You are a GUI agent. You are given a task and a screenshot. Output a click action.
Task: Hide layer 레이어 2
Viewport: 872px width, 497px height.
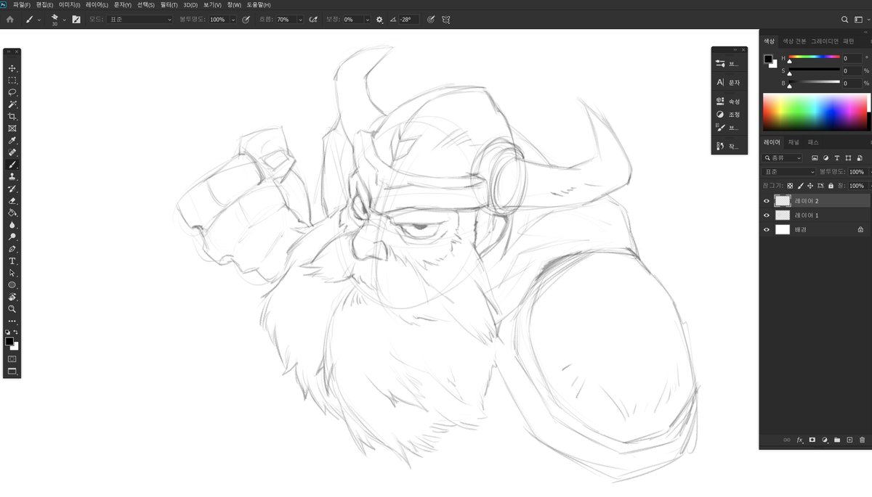click(x=767, y=201)
